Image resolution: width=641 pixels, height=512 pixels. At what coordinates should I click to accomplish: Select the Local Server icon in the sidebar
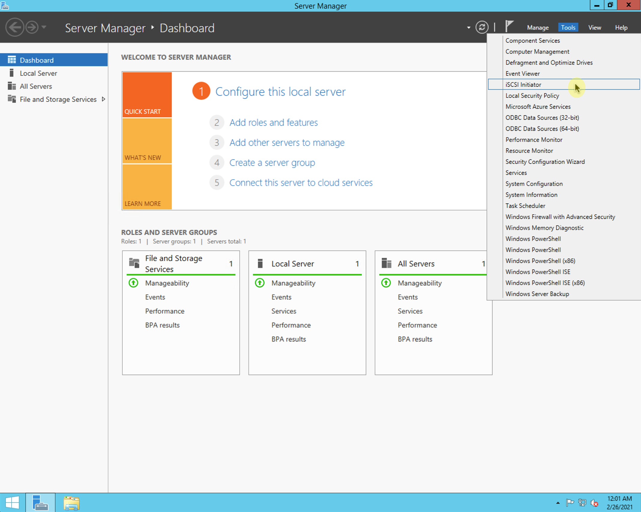12,73
